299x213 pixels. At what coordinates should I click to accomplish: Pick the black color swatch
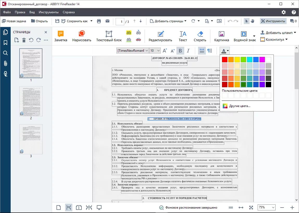(x=268, y=84)
